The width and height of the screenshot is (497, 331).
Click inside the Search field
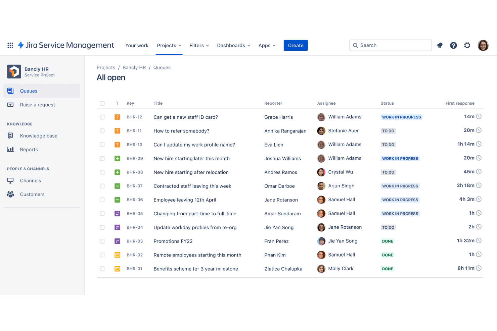pyautogui.click(x=390, y=45)
